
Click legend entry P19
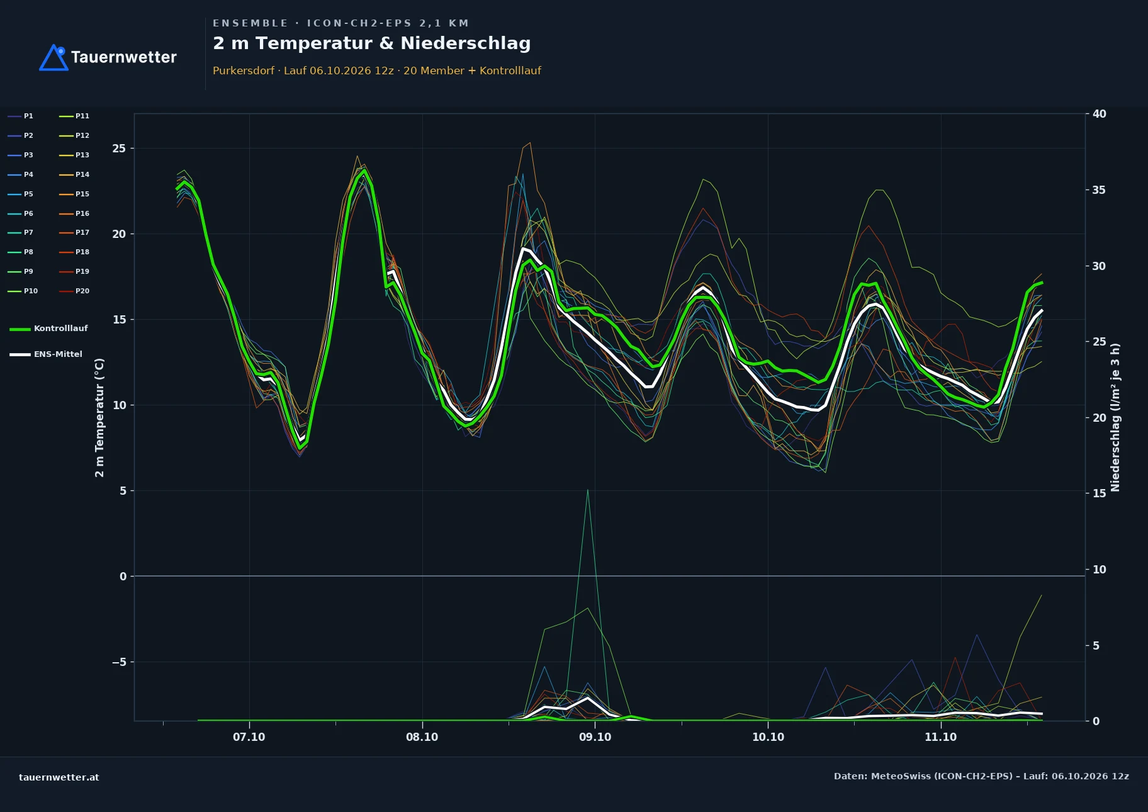tap(74, 271)
